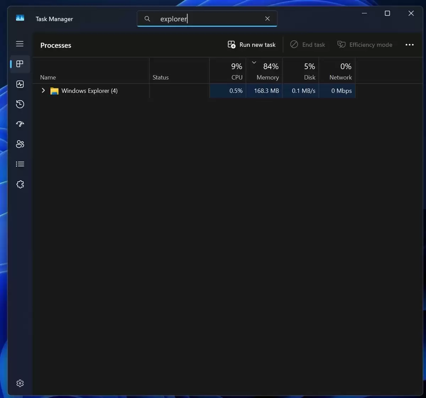Select the Processes sidebar icon
Viewport: 426px width, 398px height.
[20, 64]
